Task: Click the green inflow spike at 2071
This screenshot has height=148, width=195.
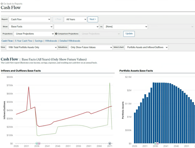Action: [110, 83]
